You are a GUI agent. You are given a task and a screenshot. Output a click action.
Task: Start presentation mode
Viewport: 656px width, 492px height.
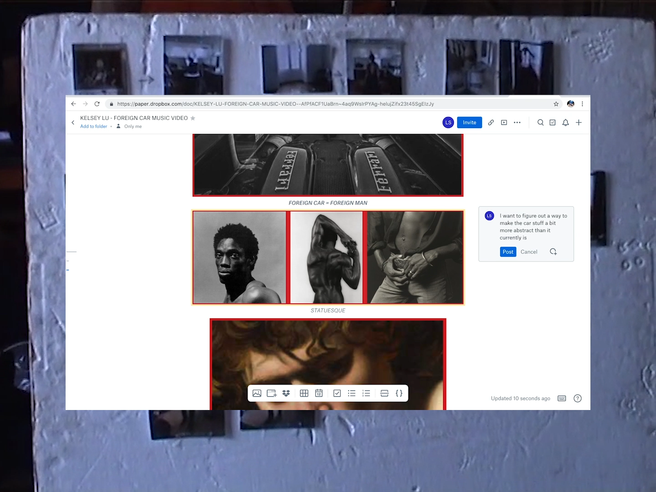[504, 123]
